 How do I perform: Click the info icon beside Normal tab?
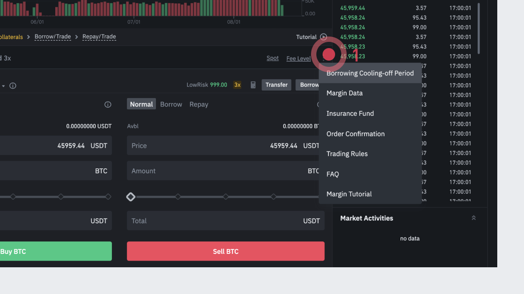pos(107,105)
